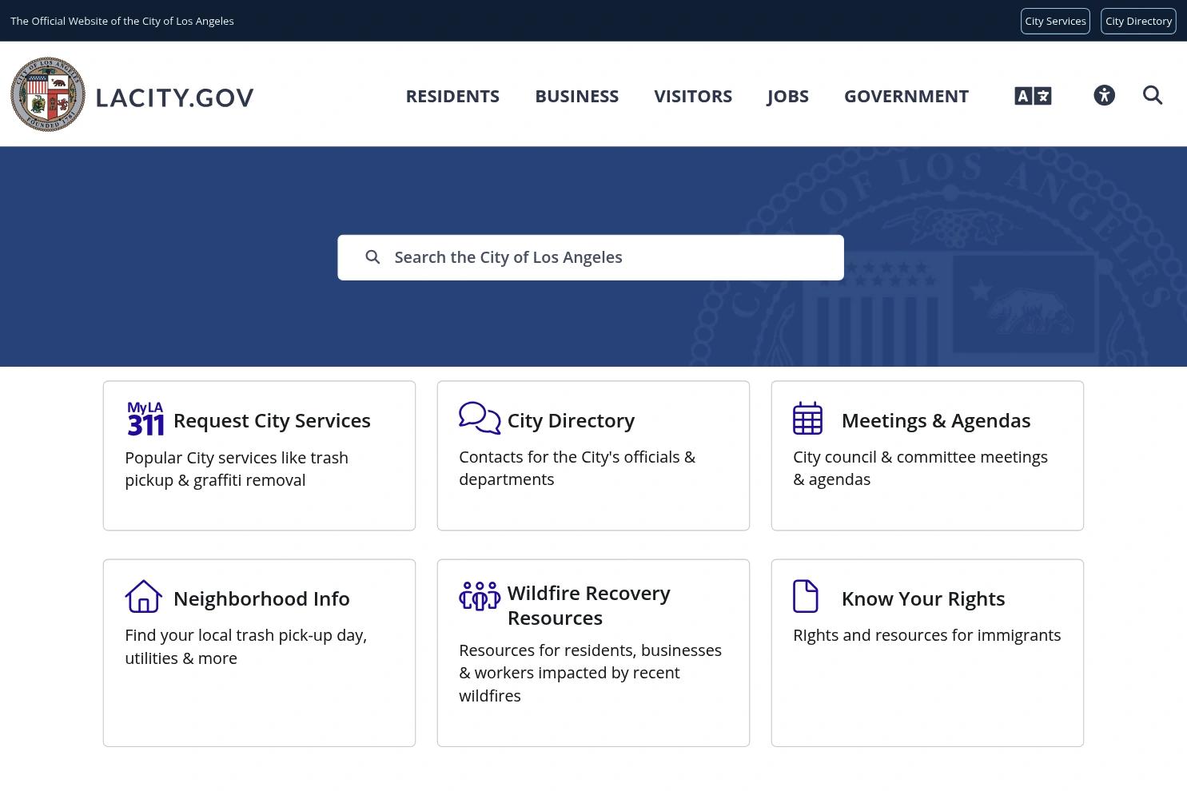1187x791 pixels.
Task: Click the MyLA 311 icon
Action: [145, 419]
